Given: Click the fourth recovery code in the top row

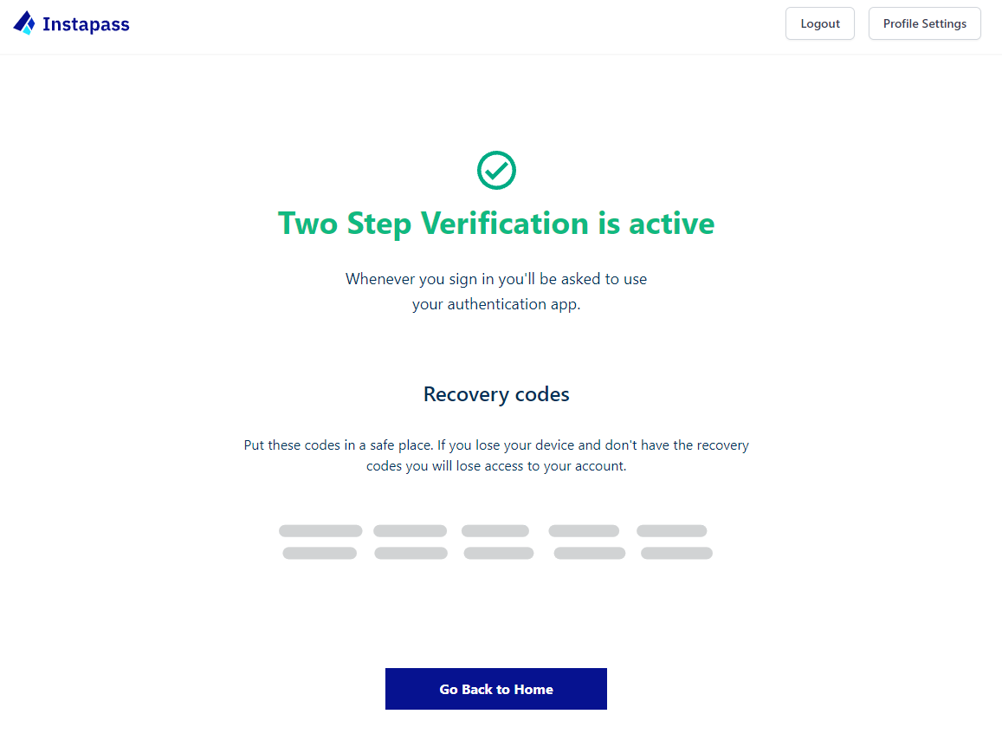Looking at the screenshot, I should pos(584,531).
